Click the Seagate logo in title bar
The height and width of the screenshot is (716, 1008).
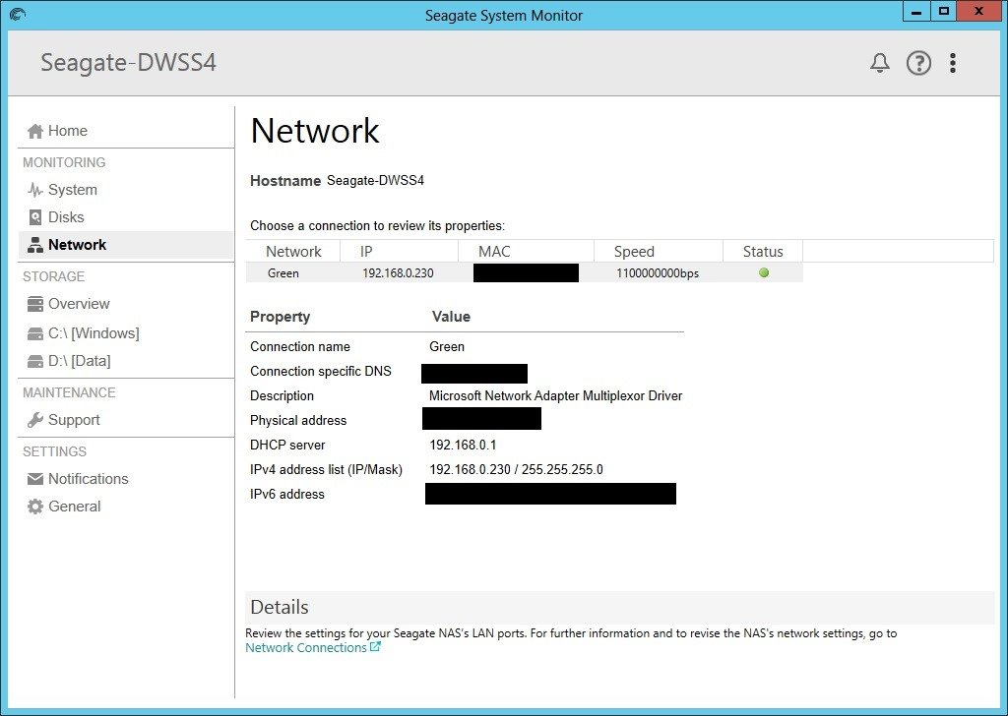click(18, 14)
